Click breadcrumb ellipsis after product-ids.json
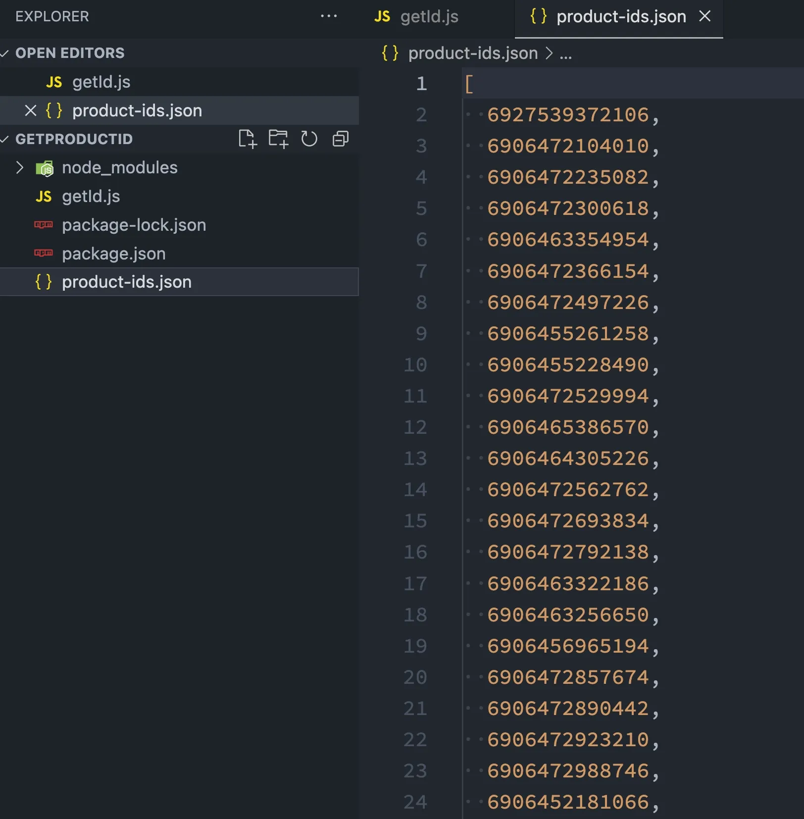Image resolution: width=804 pixels, height=819 pixels. (x=565, y=53)
